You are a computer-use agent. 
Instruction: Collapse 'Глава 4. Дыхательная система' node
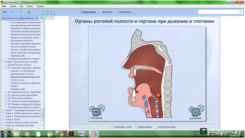tap(3, 62)
